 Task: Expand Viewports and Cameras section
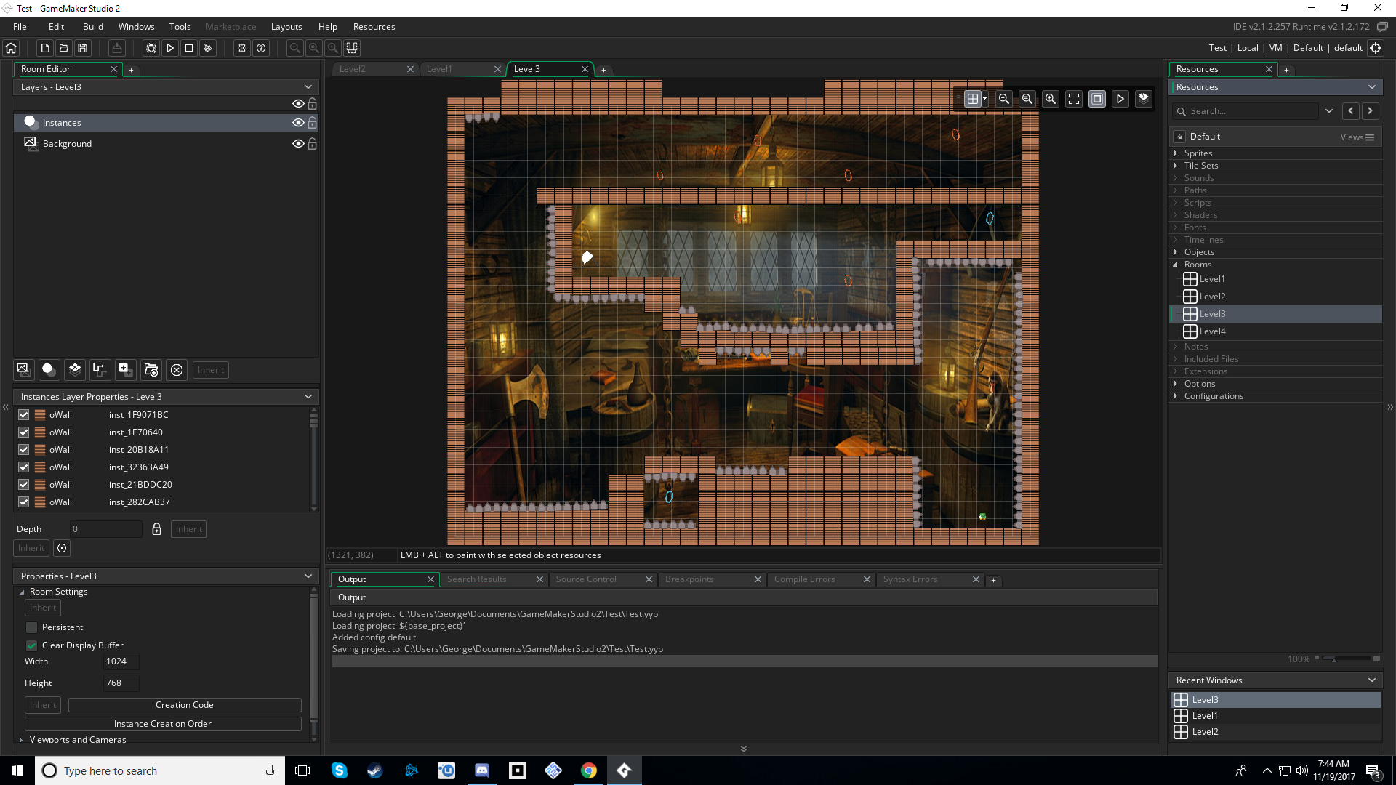[x=21, y=740]
